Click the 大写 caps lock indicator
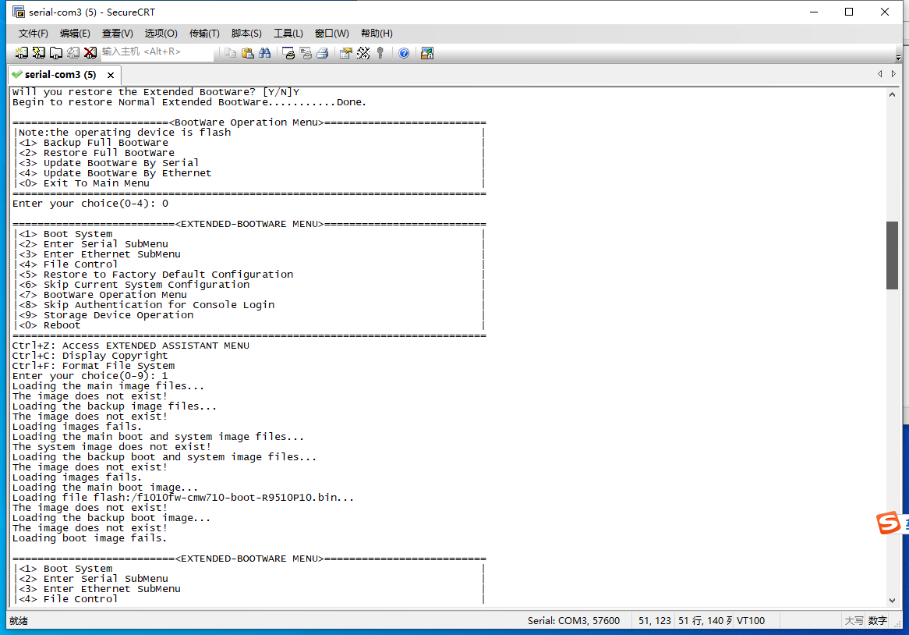This screenshot has width=909, height=635. pyautogui.click(x=854, y=620)
